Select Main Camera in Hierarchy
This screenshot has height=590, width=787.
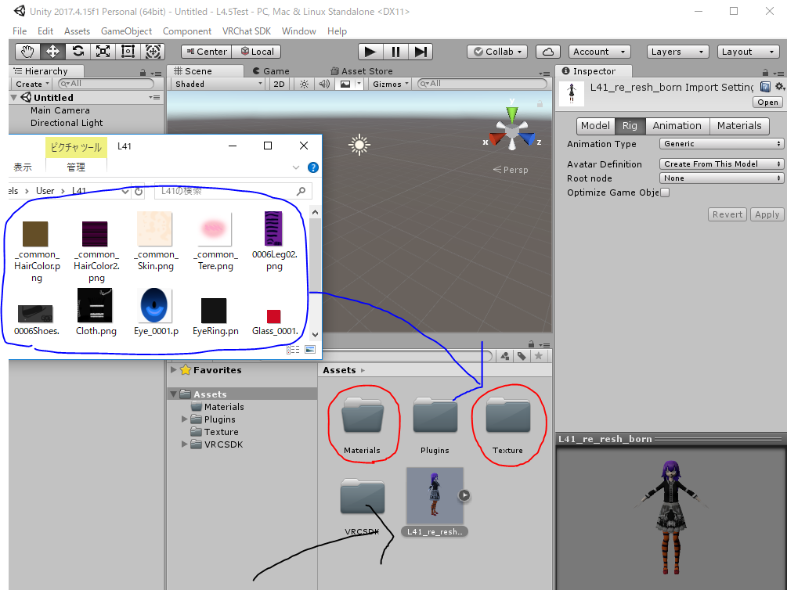(x=60, y=110)
